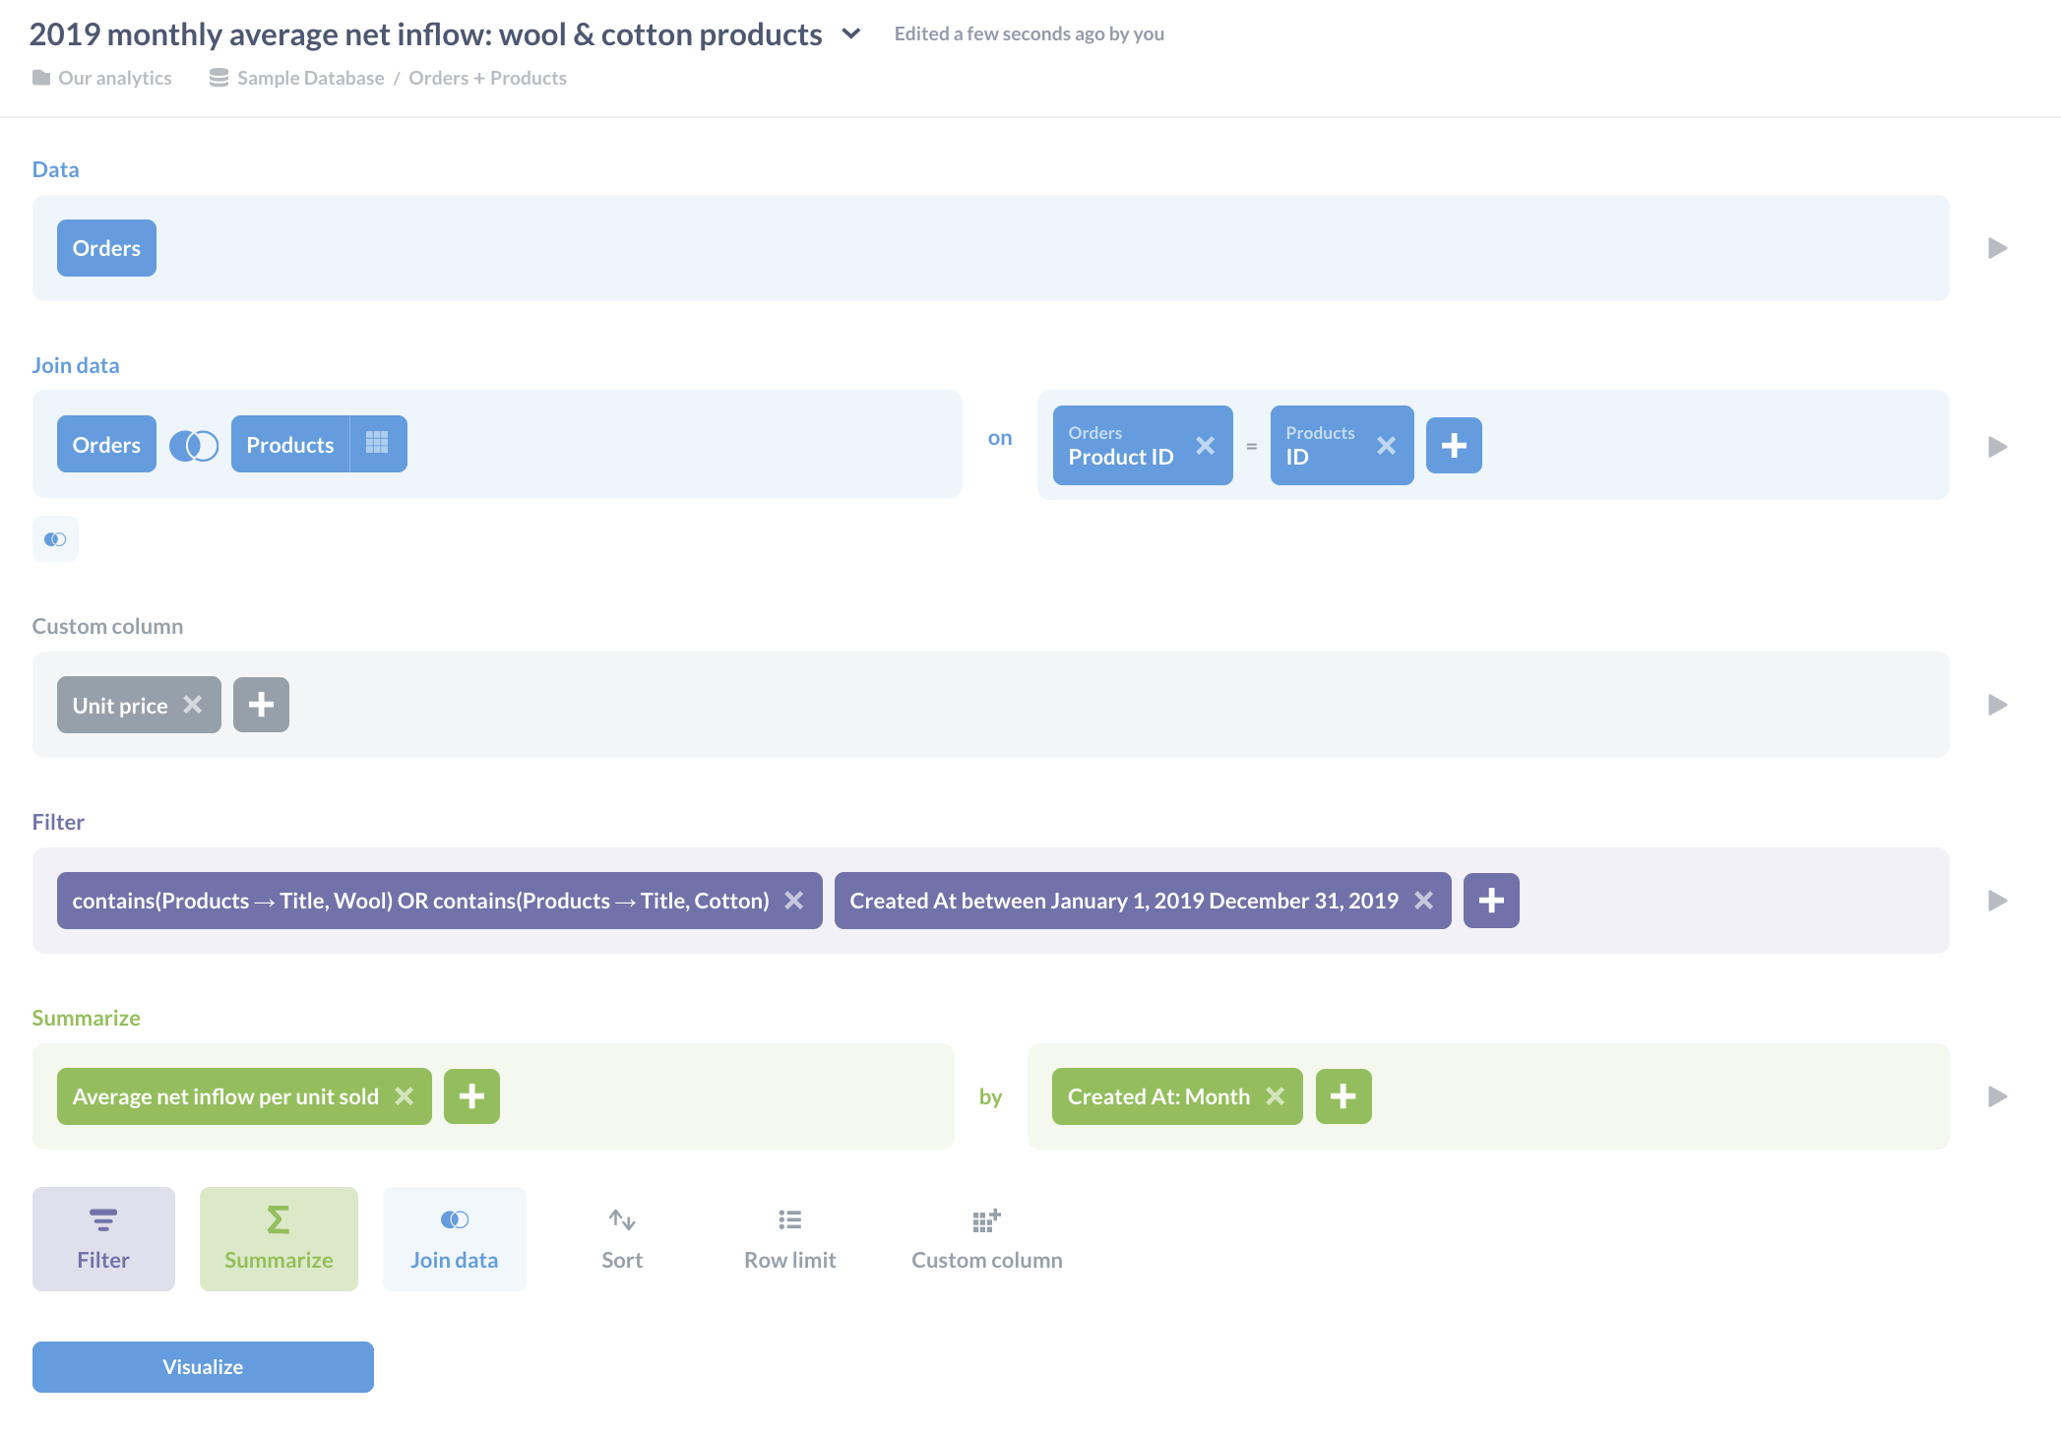The image size is (2061, 1437).
Task: Preview the Data step results arrow
Action: coord(1997,248)
